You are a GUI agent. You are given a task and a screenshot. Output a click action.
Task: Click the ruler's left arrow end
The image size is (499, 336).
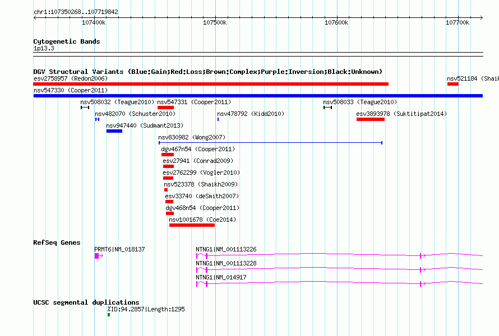(35, 17)
